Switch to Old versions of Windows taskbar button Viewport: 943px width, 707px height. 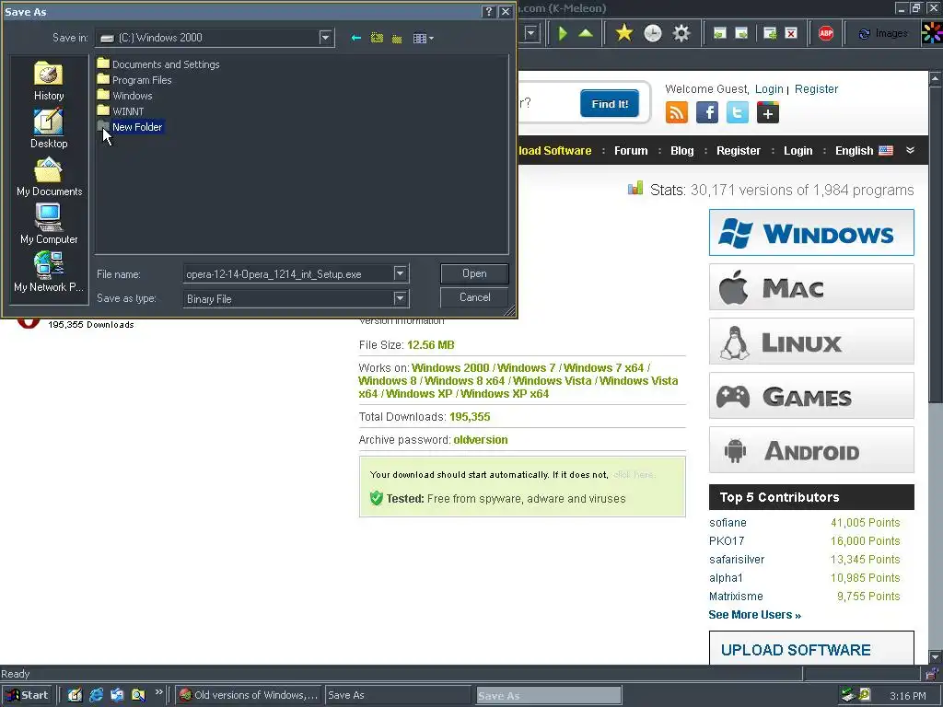click(249, 695)
